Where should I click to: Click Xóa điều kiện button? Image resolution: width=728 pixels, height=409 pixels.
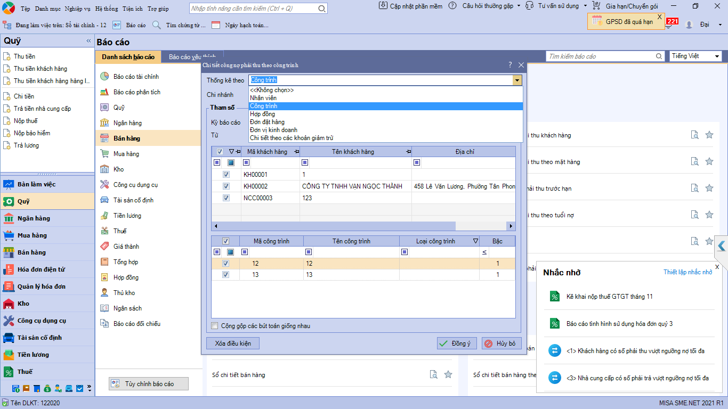tap(233, 343)
